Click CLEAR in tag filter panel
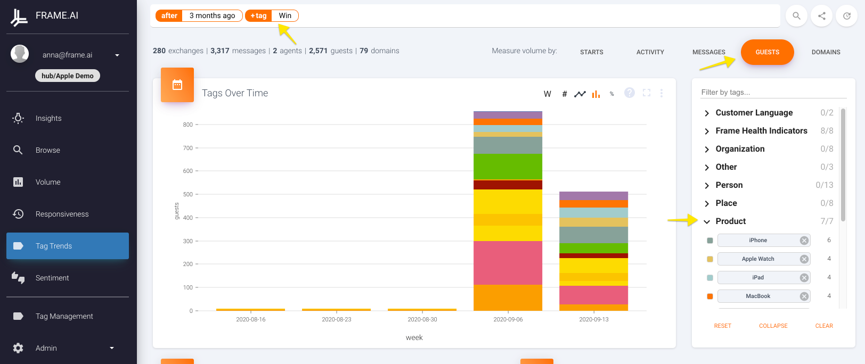Viewport: 865px width, 364px height. coord(824,326)
